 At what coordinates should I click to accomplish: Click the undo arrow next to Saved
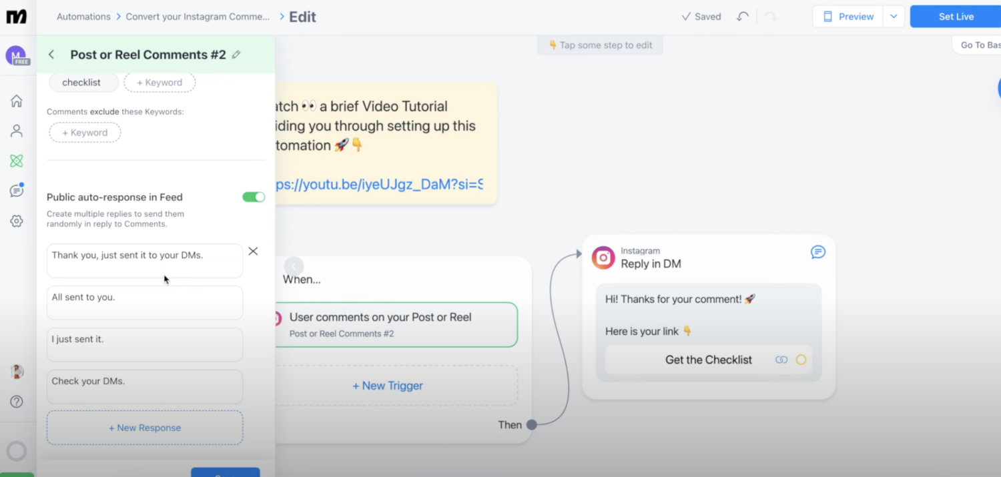(742, 16)
